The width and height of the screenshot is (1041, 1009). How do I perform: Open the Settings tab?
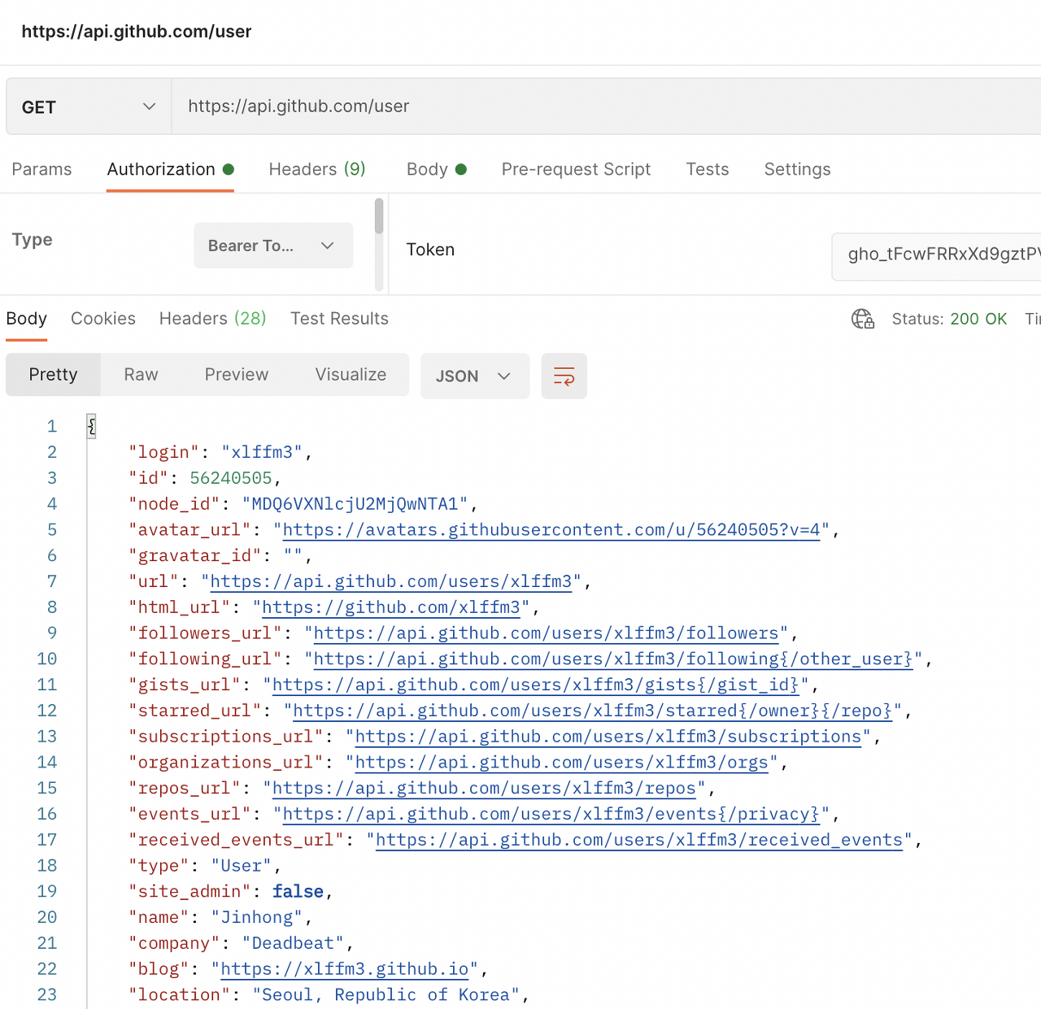(x=797, y=169)
